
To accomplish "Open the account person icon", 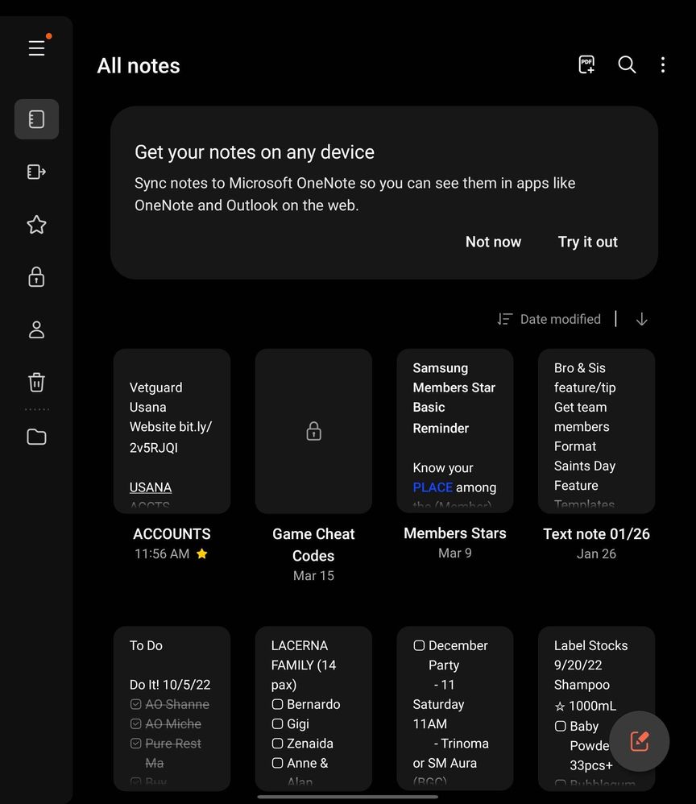I will [x=36, y=329].
